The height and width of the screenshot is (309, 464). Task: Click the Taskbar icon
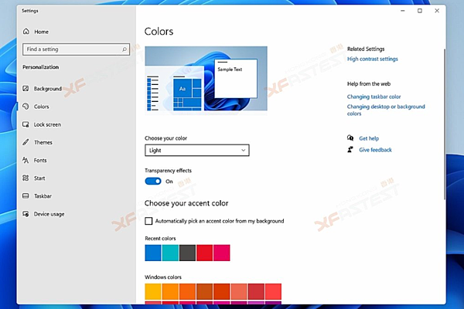[x=26, y=195]
